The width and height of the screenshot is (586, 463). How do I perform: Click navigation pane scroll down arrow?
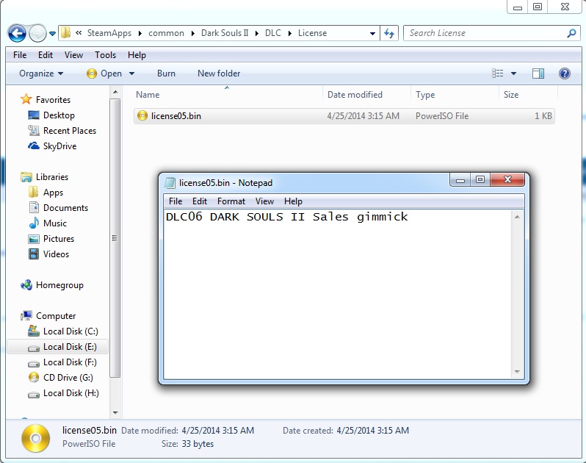click(x=115, y=413)
